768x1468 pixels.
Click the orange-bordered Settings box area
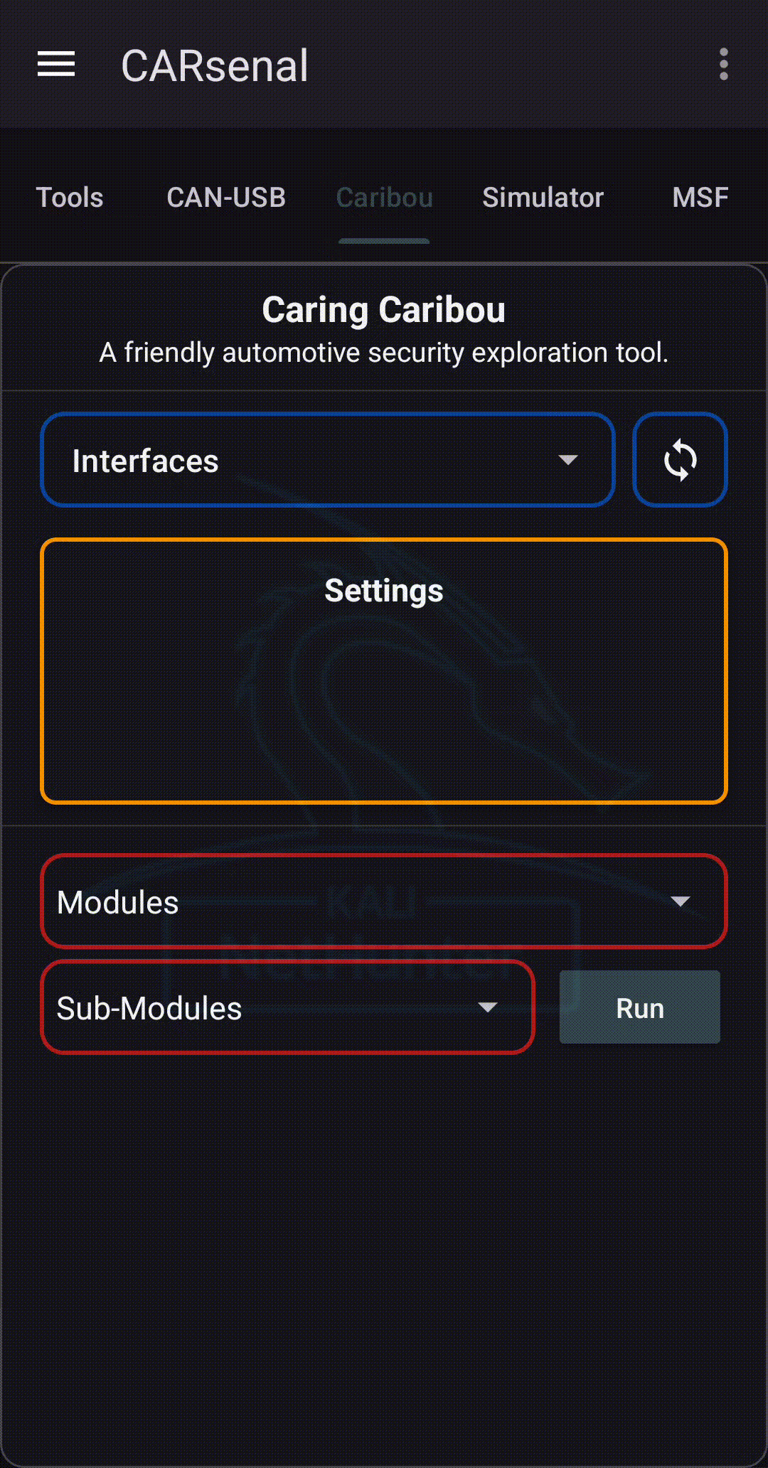click(384, 704)
